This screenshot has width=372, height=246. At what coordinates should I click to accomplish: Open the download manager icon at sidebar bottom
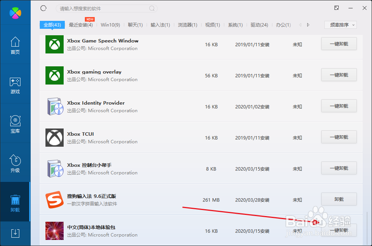(16, 233)
